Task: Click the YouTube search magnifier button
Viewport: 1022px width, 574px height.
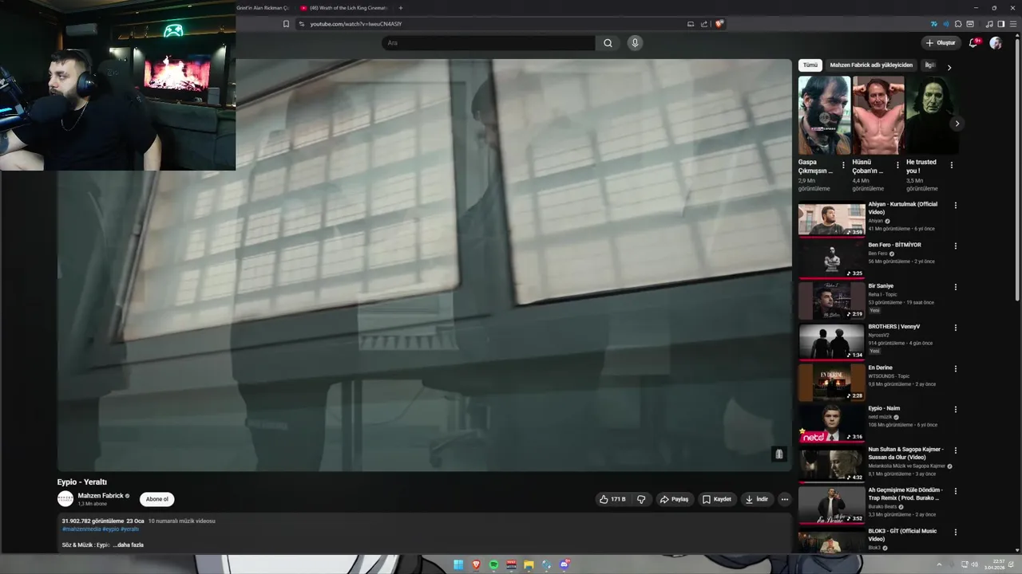Action: point(608,43)
